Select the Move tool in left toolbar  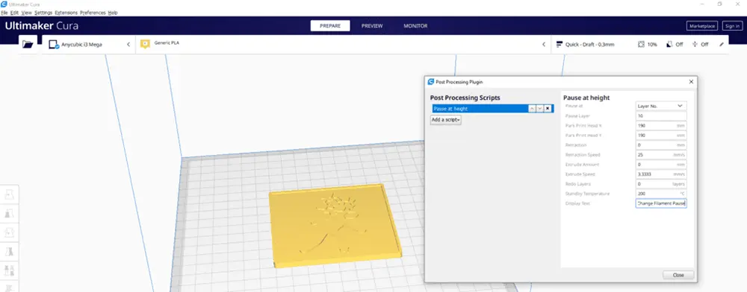10,194
